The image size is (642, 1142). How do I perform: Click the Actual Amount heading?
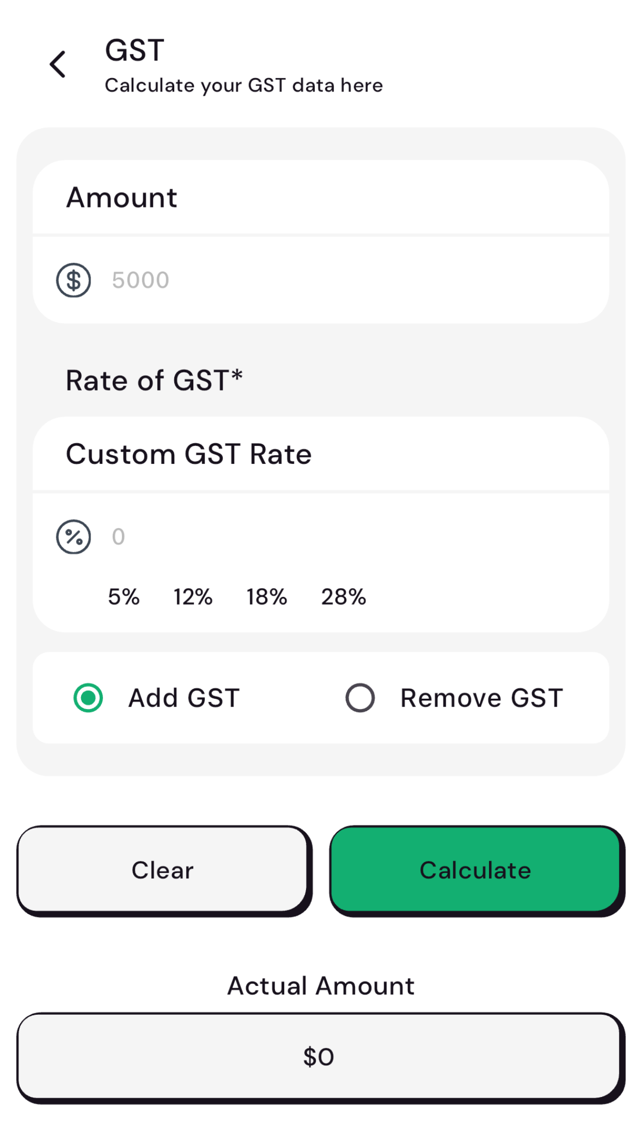(x=320, y=985)
